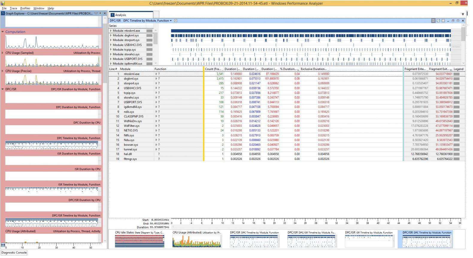Image resolution: width=473 pixels, height=258 pixels.
Task: Open the Diagnostic Console
Action: click(14, 253)
